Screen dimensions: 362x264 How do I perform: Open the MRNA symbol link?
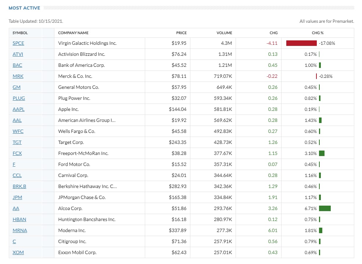(20, 231)
